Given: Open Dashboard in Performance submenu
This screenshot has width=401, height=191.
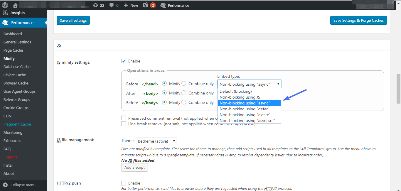Looking at the screenshot, I should (x=13, y=34).
